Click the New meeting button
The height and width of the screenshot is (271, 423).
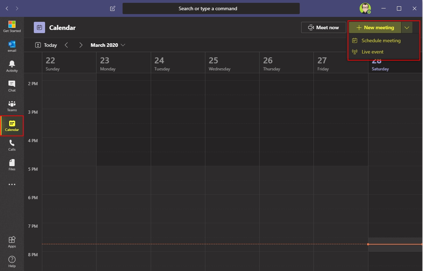pos(375,27)
